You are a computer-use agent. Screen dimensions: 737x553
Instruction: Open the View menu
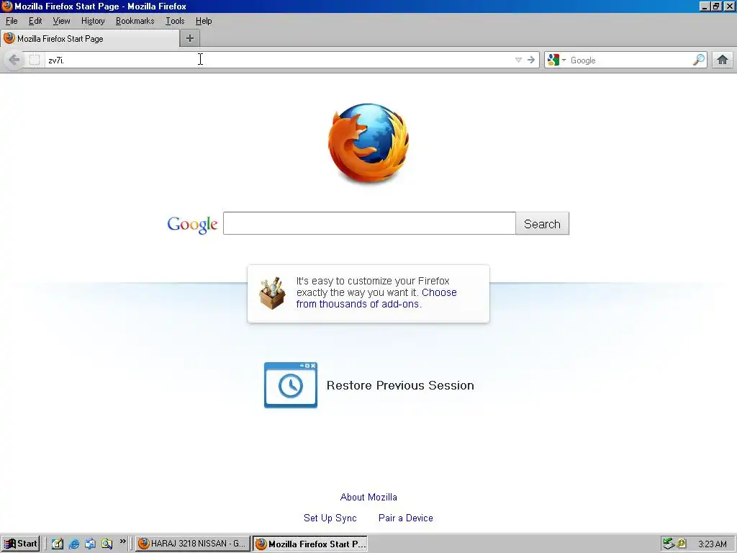[x=62, y=21]
